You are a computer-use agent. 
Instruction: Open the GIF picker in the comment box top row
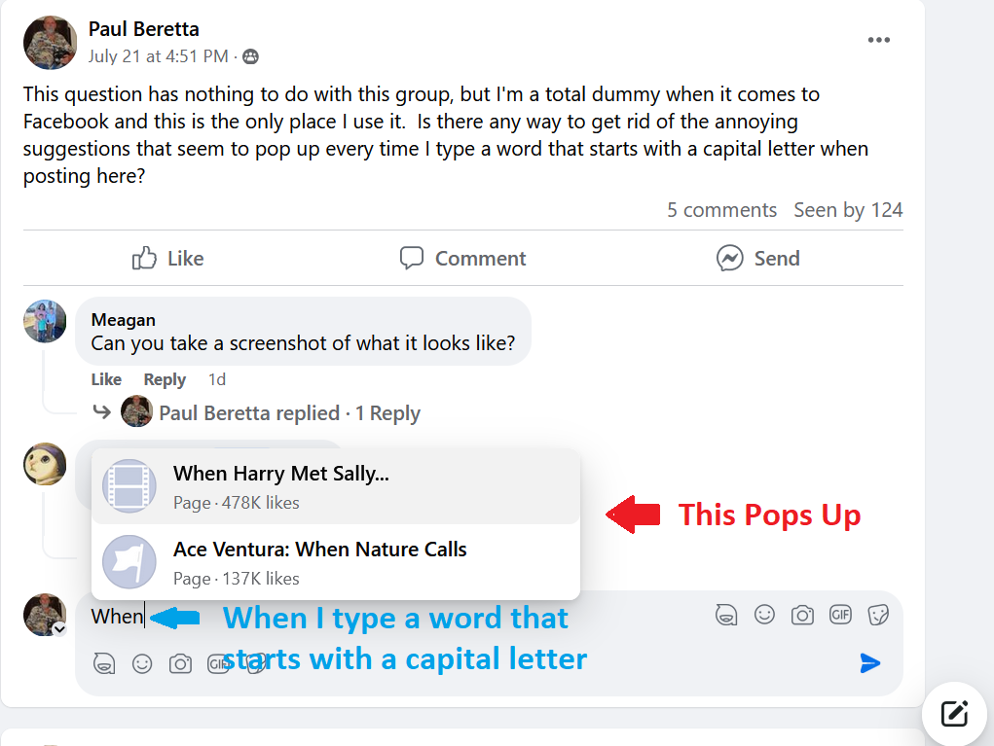point(840,615)
